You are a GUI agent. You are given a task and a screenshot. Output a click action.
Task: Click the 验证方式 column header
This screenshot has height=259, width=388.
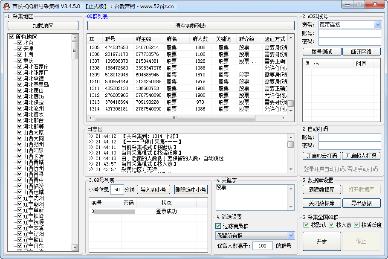[275, 39]
